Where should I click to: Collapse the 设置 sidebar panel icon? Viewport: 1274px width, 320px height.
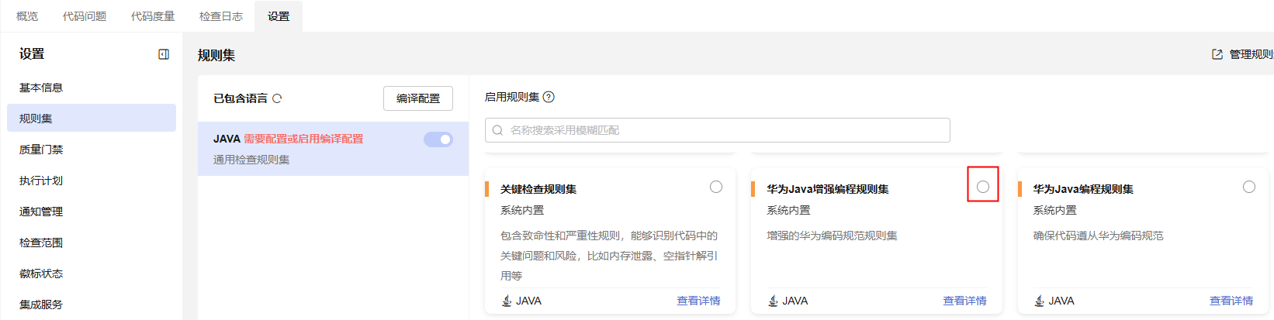coord(164,54)
